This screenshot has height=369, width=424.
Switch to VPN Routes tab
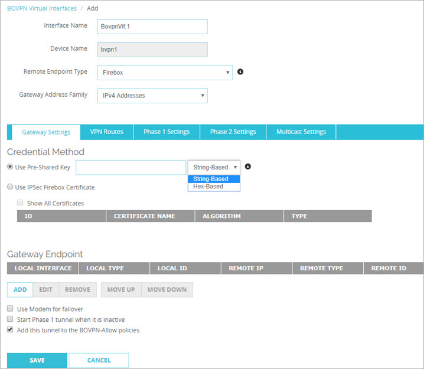pos(106,132)
